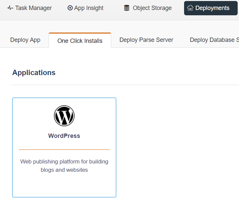Select the One Click Installs tab

(x=80, y=41)
